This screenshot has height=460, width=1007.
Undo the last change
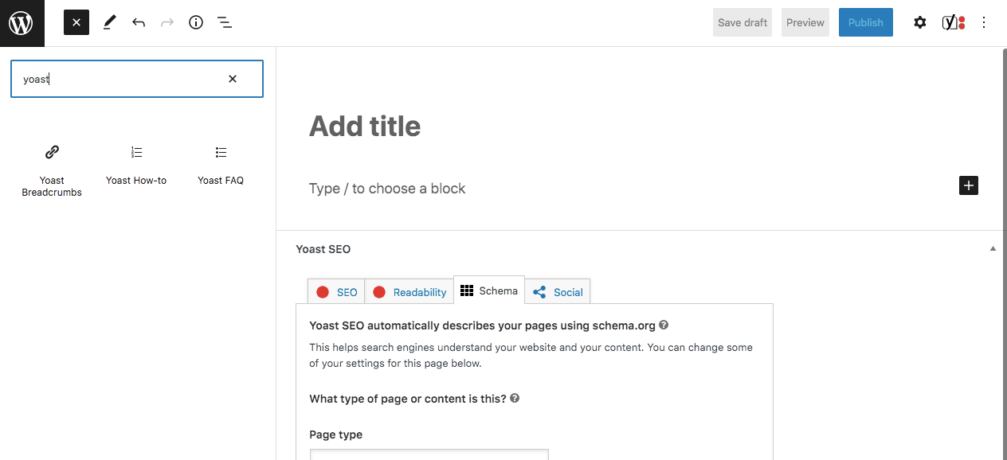(139, 23)
